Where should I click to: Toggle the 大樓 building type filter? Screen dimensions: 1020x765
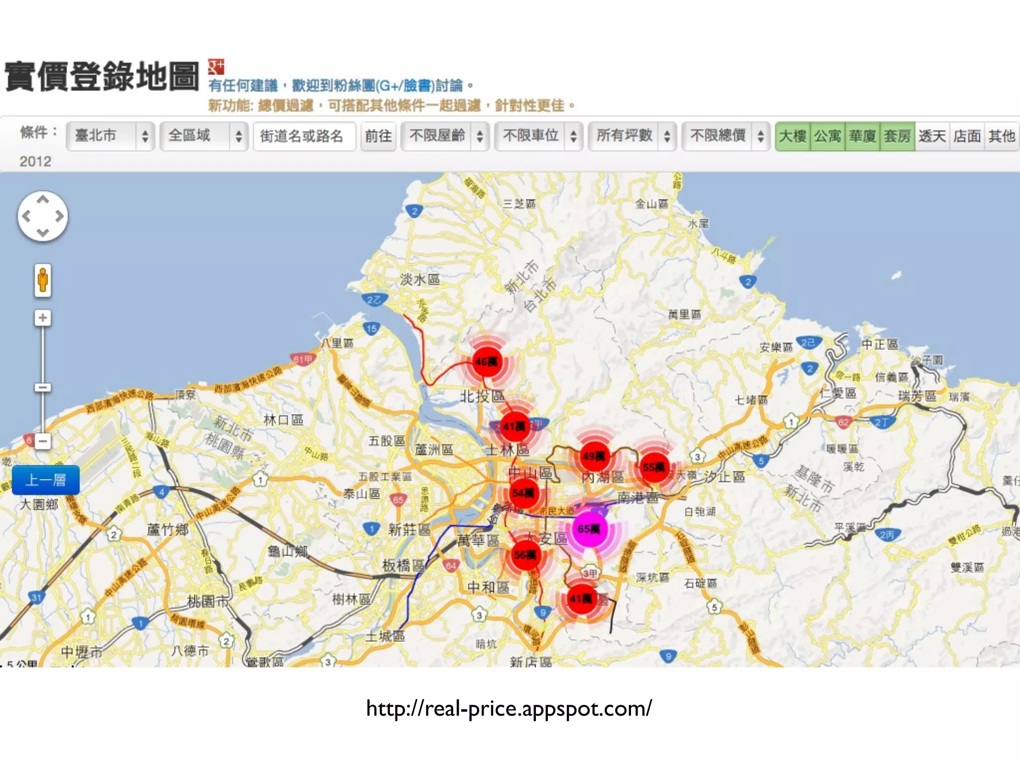pyautogui.click(x=792, y=136)
